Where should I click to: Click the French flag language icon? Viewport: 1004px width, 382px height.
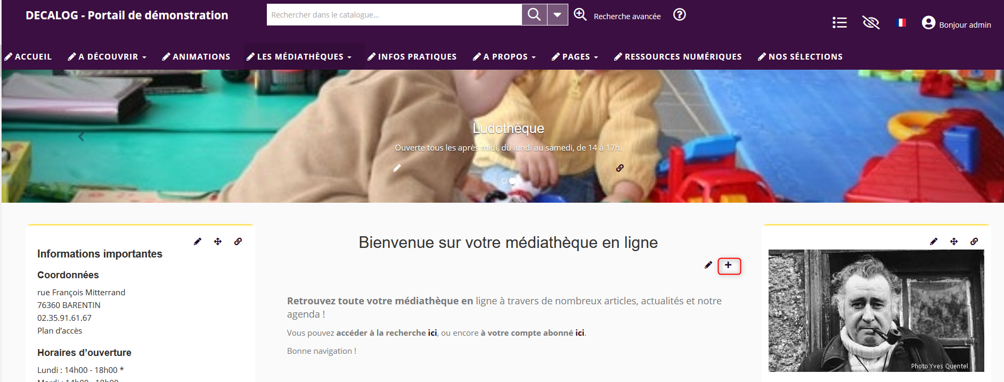(901, 22)
